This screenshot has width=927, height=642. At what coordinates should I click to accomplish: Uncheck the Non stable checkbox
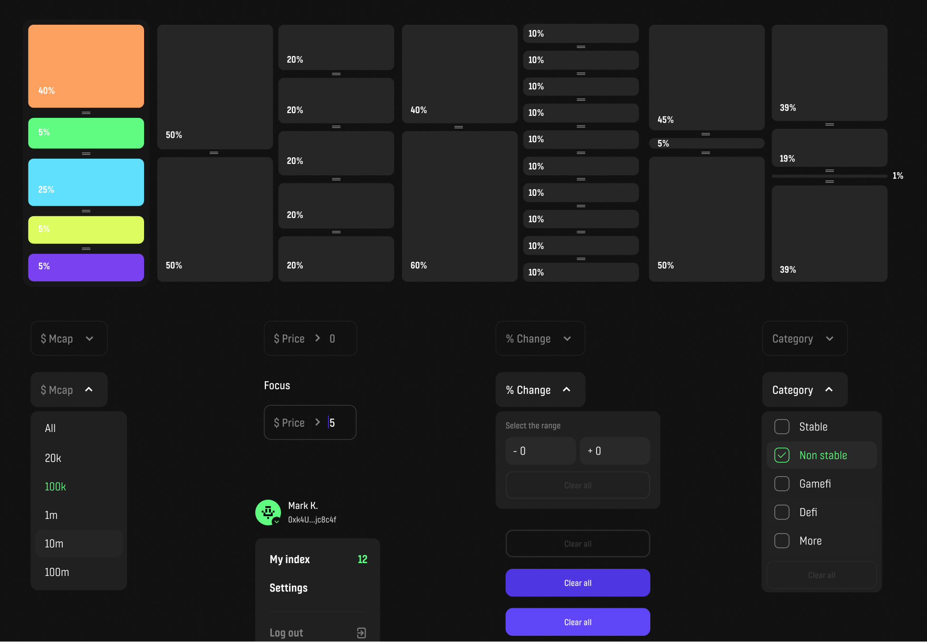coord(782,455)
